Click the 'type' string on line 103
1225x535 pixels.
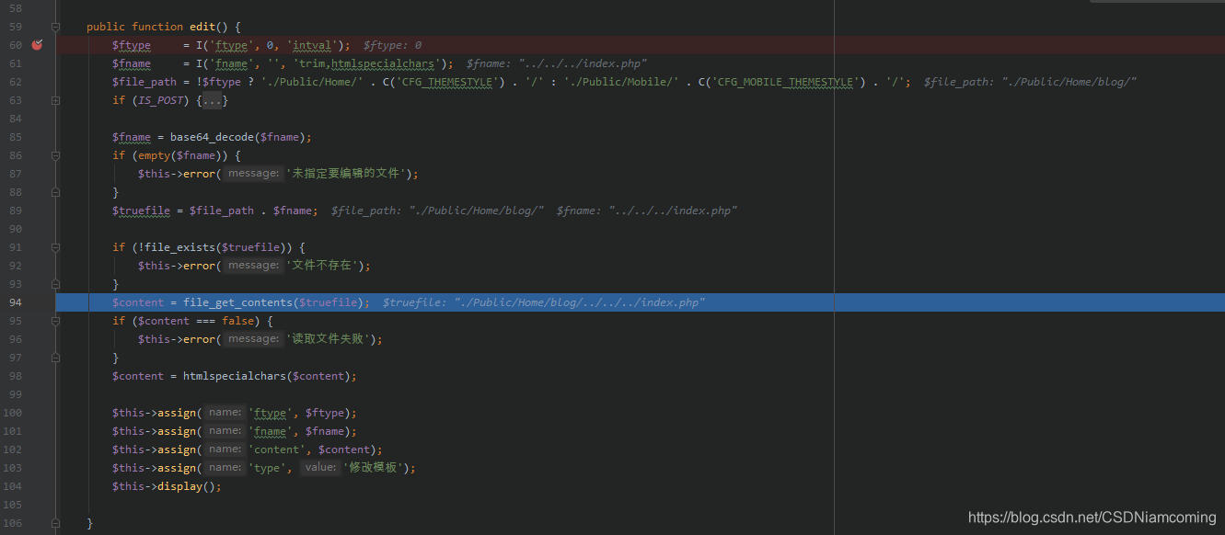tap(268, 468)
